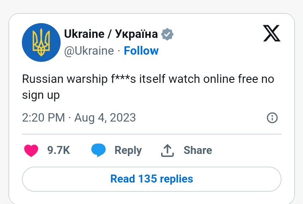Open the tweet info circle icon
Viewport: 303px width, 204px height.
pos(272,118)
